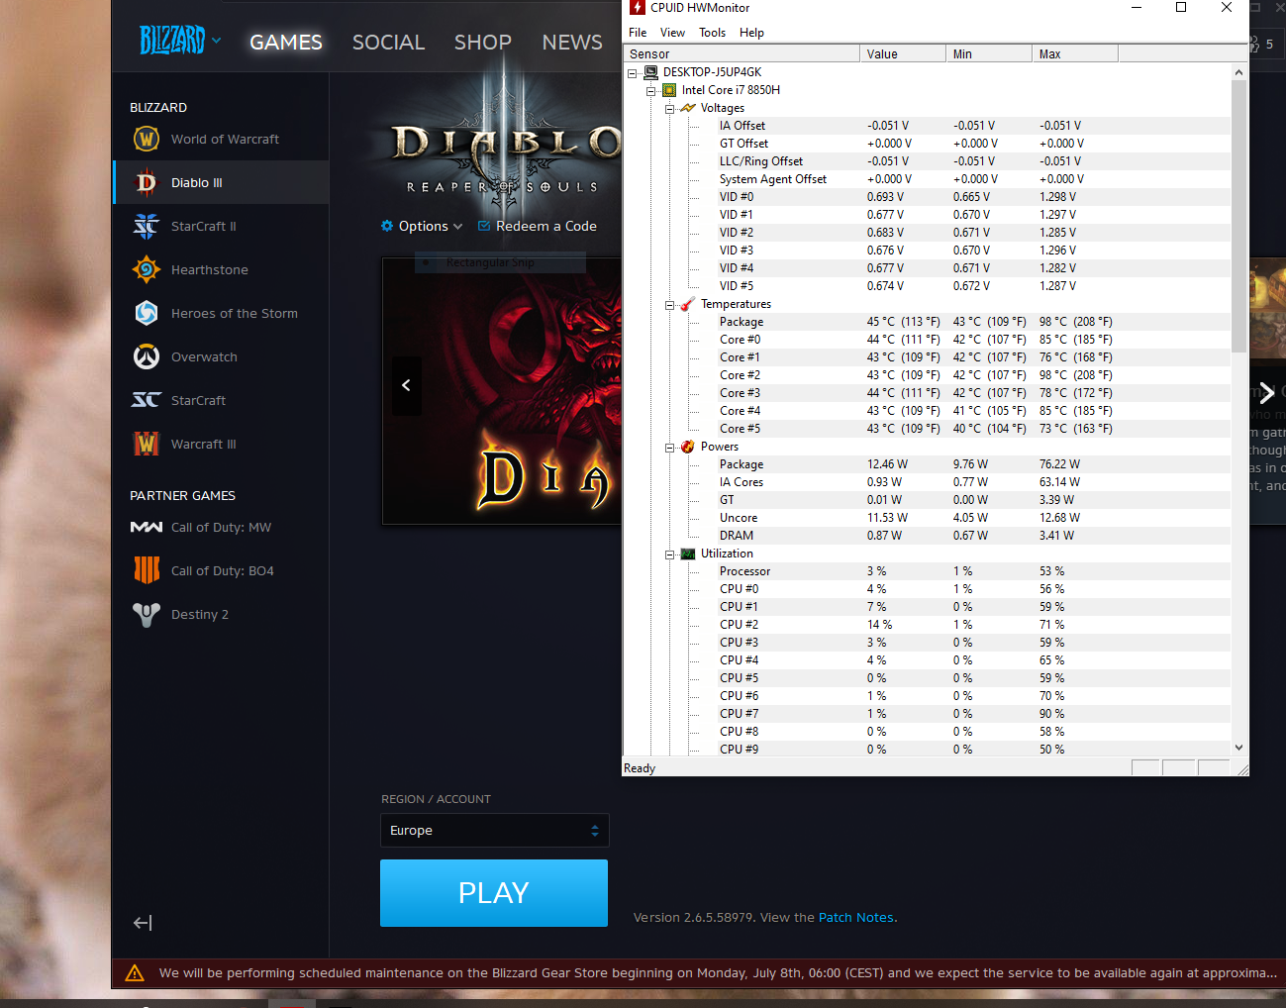Click the Voltages lightning icon
The width and height of the screenshot is (1286, 1008).
coord(688,108)
